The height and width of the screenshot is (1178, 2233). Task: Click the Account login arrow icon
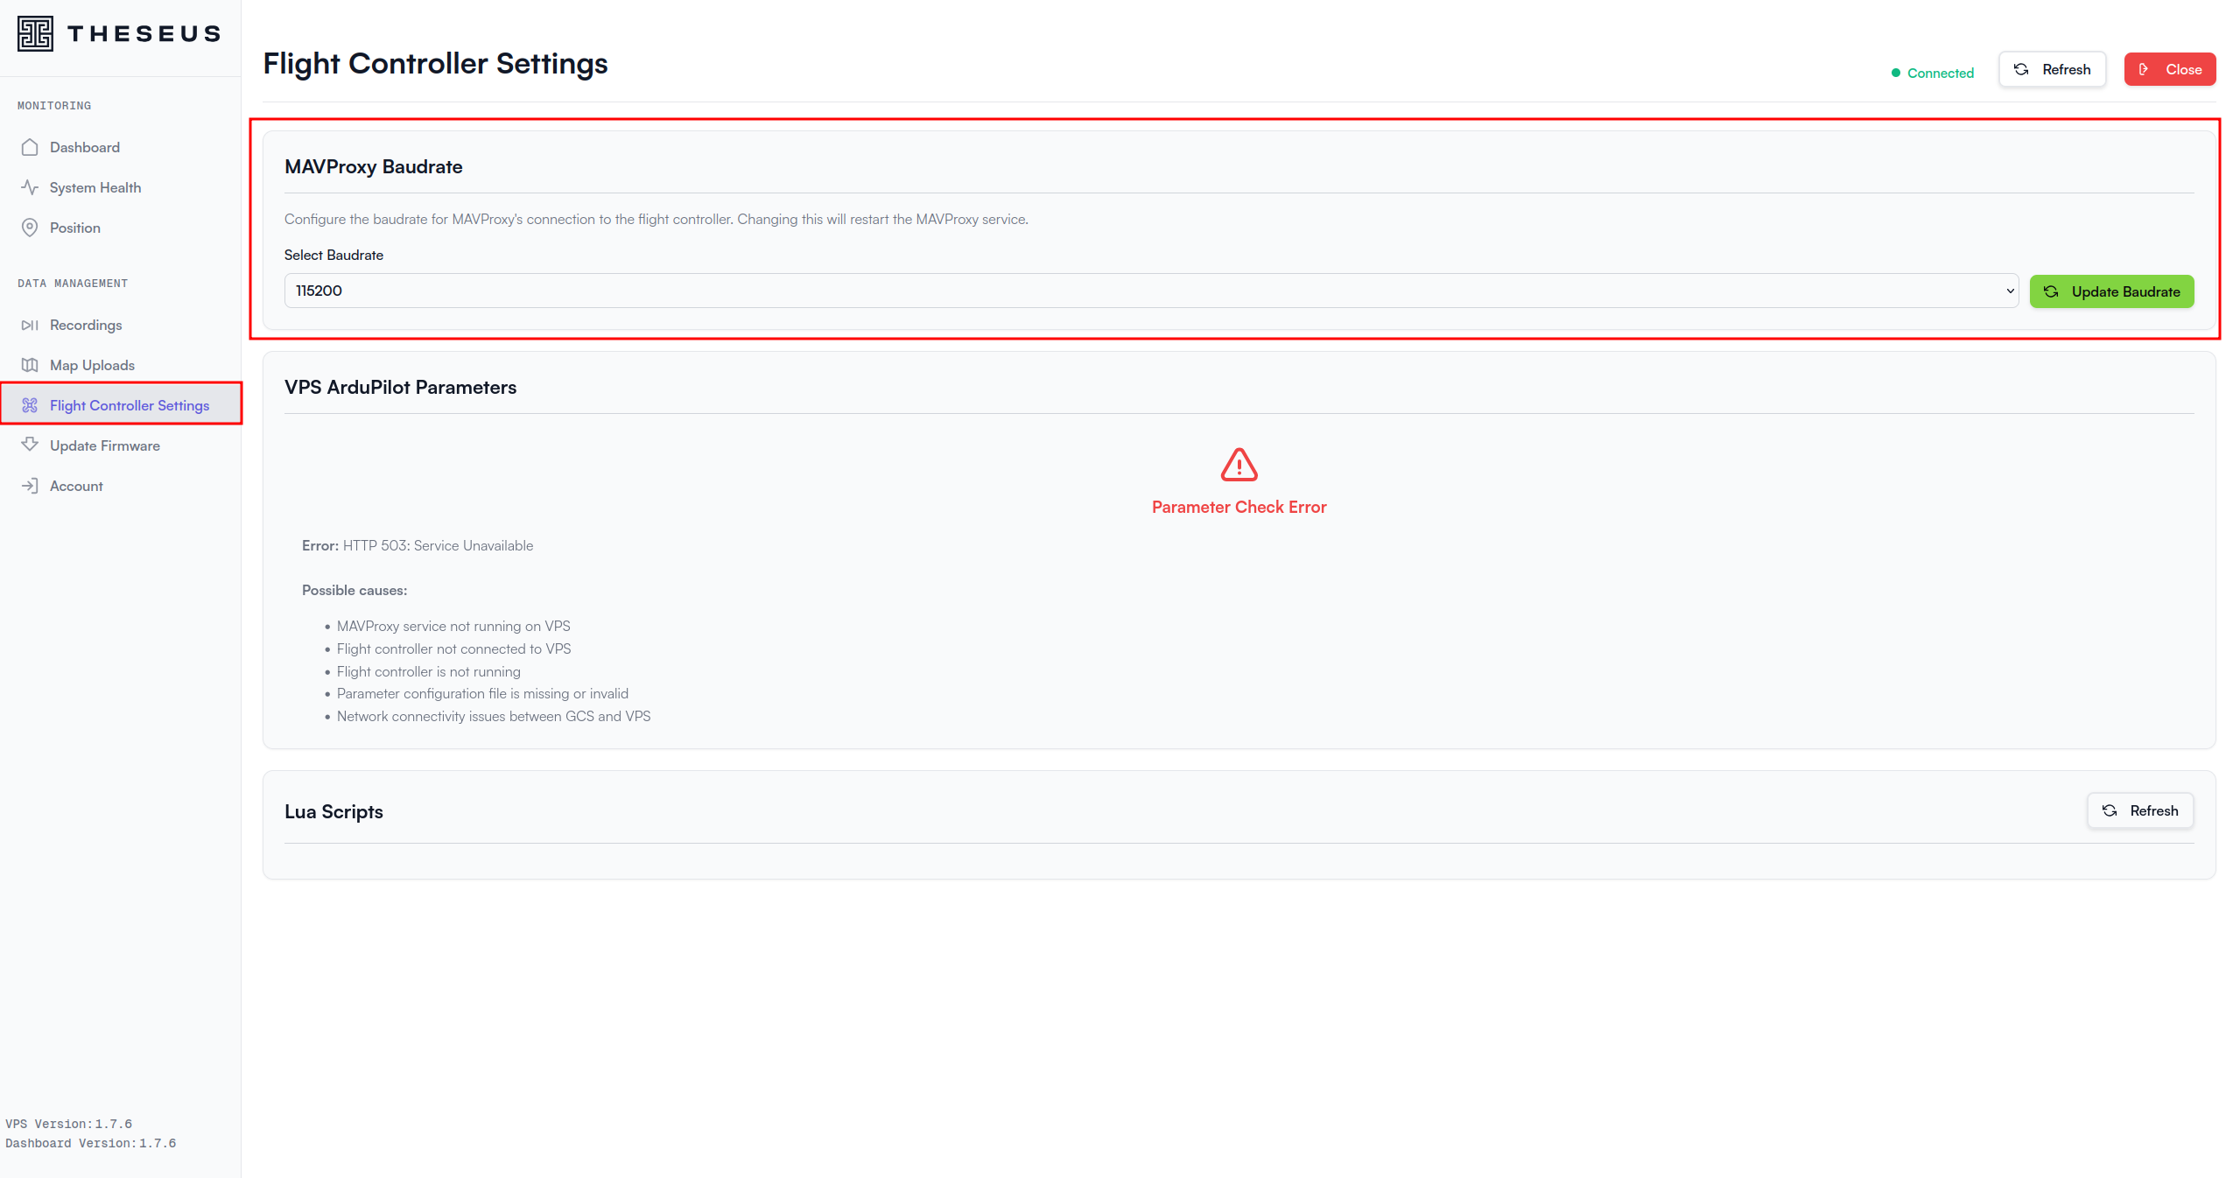point(30,486)
